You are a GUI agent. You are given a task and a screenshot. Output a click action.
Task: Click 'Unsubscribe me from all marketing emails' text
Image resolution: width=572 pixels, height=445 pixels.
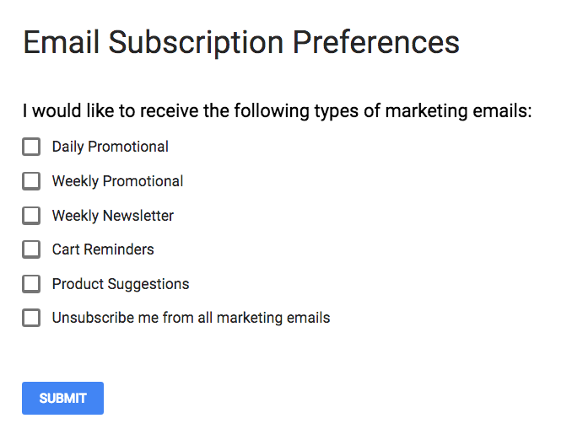(x=191, y=319)
